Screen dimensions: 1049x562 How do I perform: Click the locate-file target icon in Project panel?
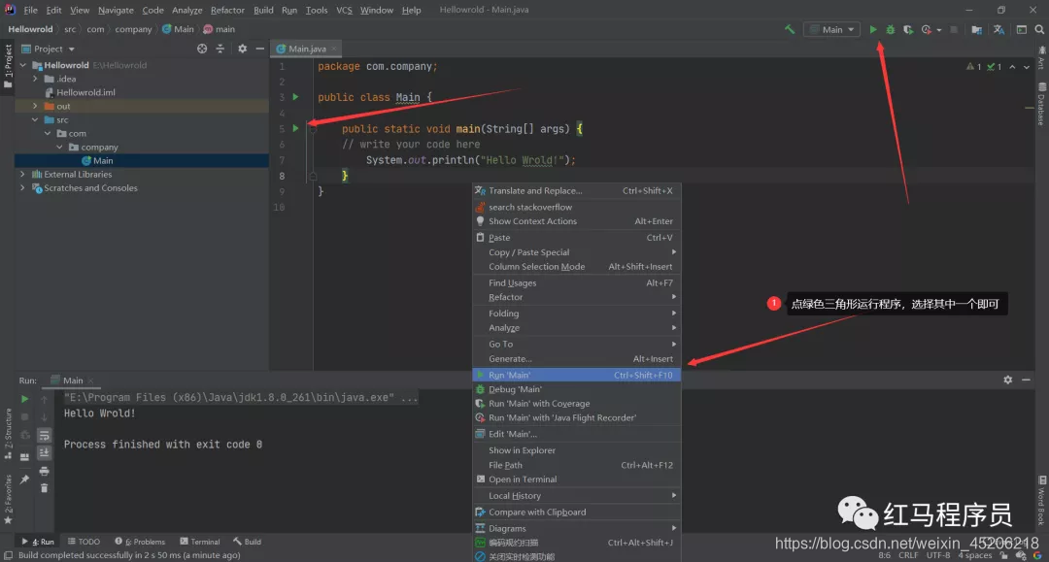click(x=202, y=49)
